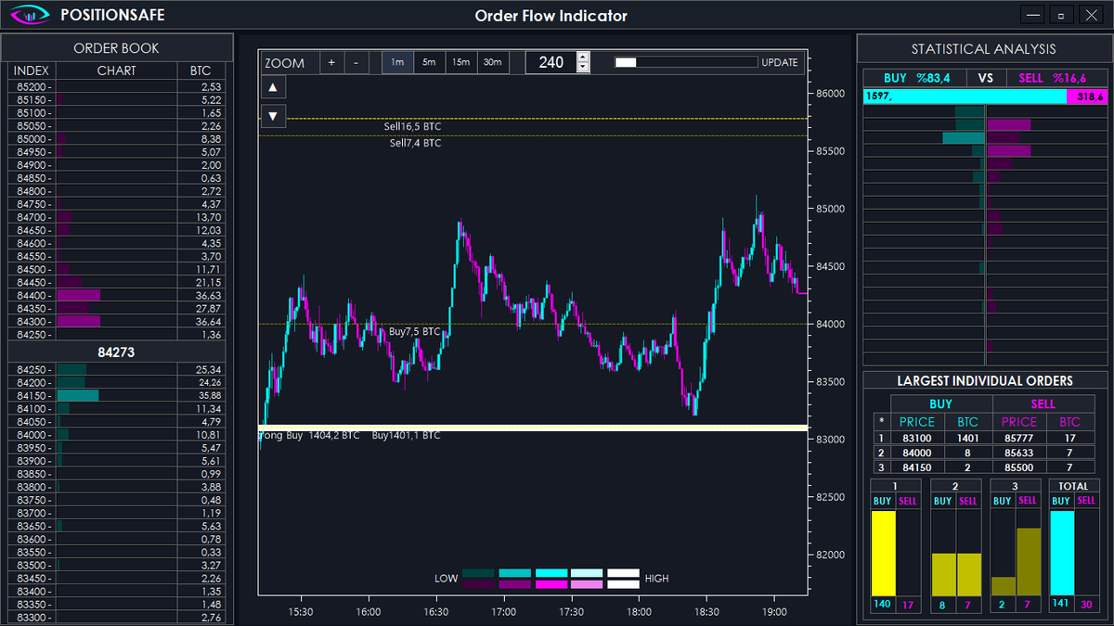Select the 15m timeframe
Screen dimensions: 1114x626
pyautogui.click(x=460, y=62)
